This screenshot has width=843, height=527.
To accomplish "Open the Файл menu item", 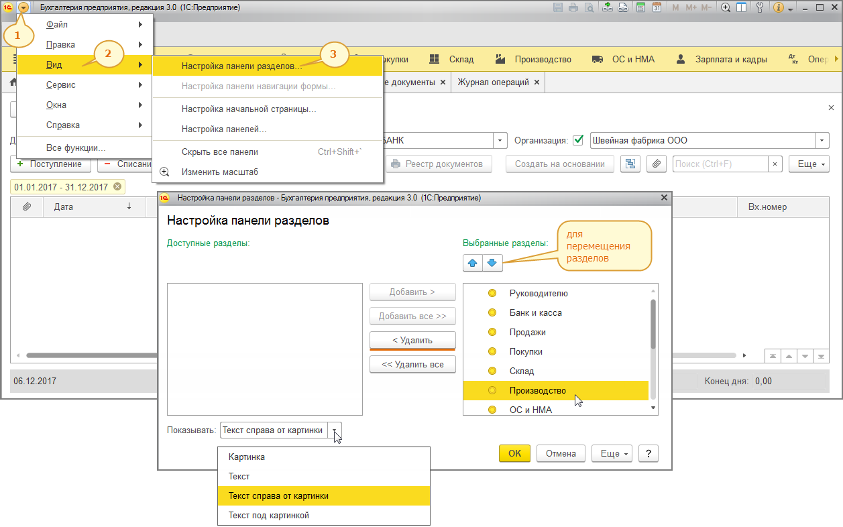I will [x=85, y=25].
